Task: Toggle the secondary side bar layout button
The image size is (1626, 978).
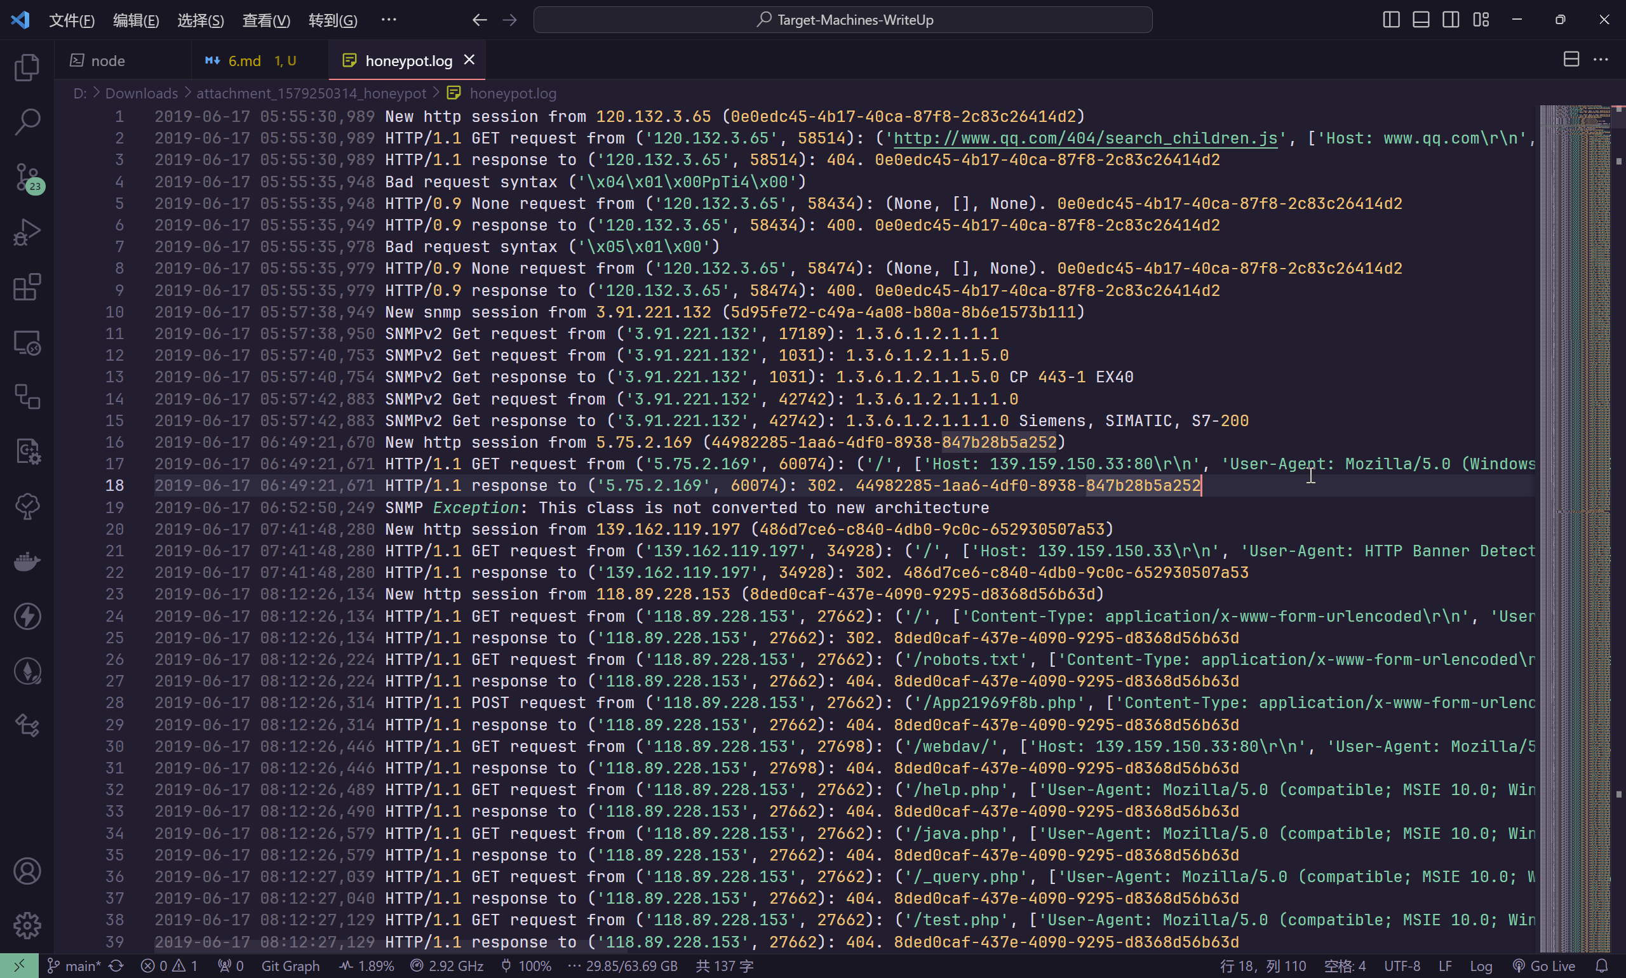Action: click(1451, 20)
